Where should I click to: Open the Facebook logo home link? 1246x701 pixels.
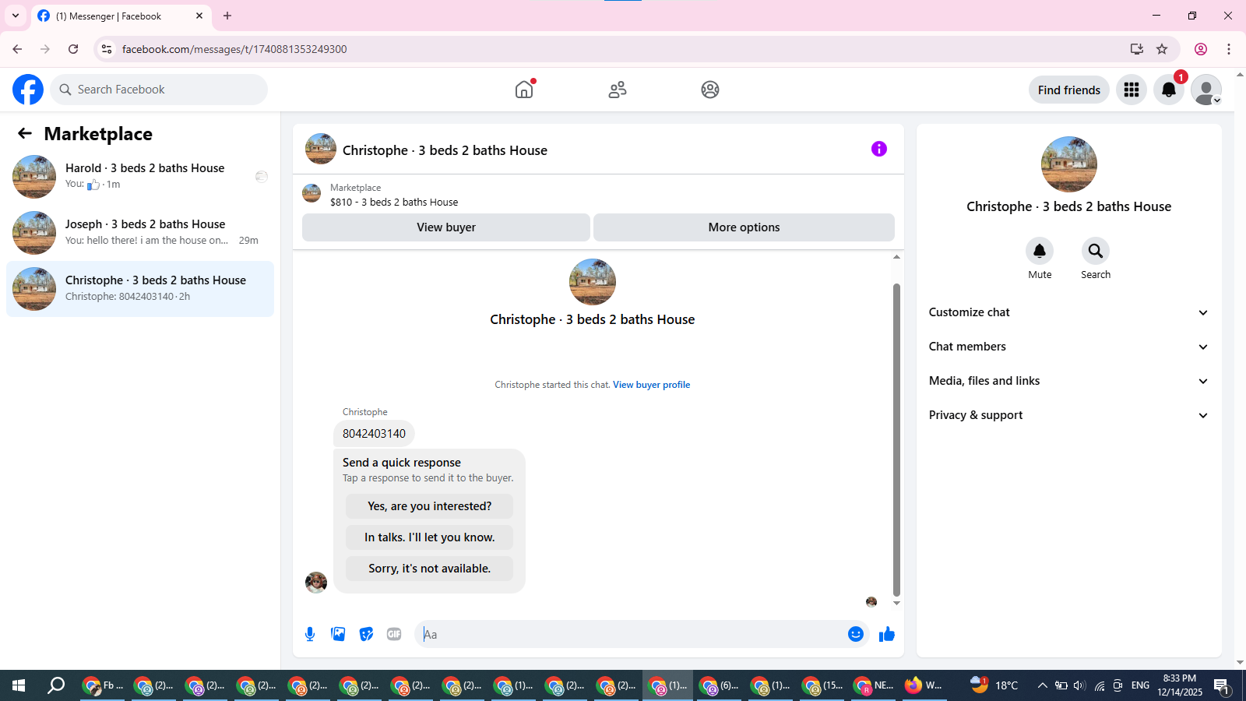28,90
